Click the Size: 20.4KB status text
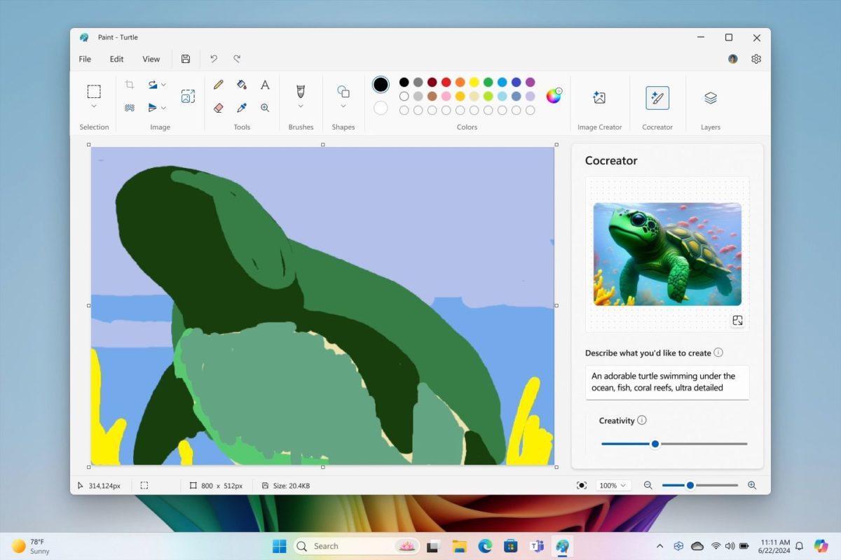Image resolution: width=841 pixels, height=560 pixels. (291, 486)
